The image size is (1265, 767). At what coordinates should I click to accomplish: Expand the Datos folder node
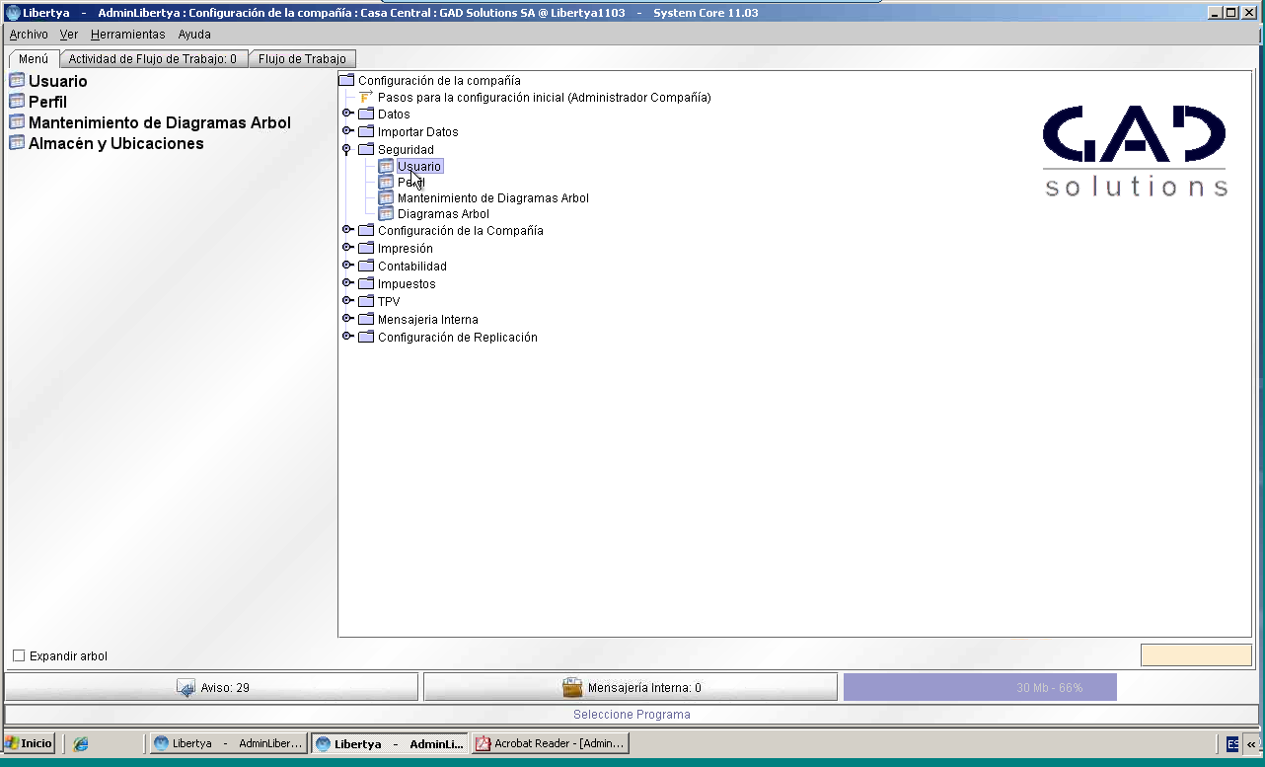pos(347,114)
